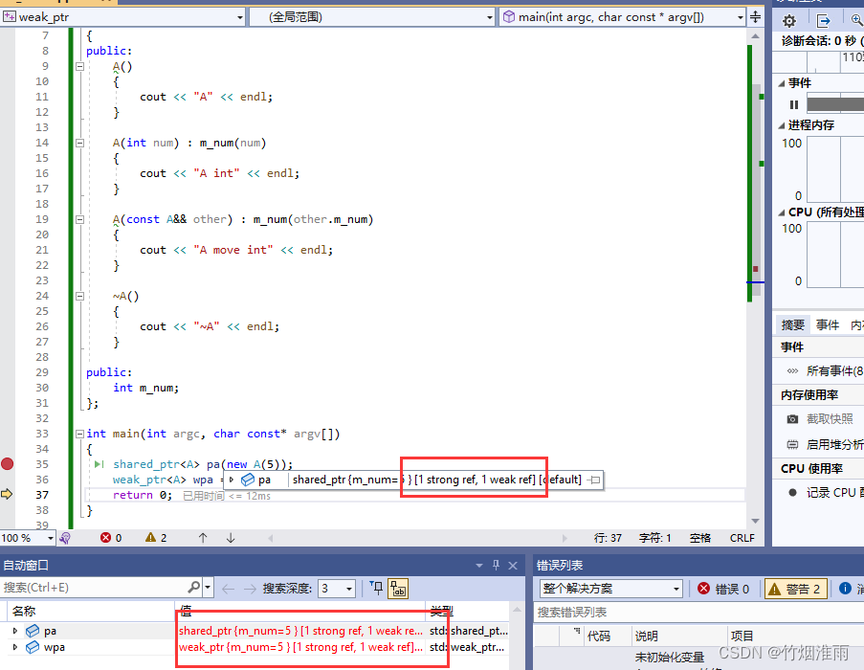Switch to the 事件 tab in diagnostics
The height and width of the screenshot is (670, 864).
coord(828,325)
